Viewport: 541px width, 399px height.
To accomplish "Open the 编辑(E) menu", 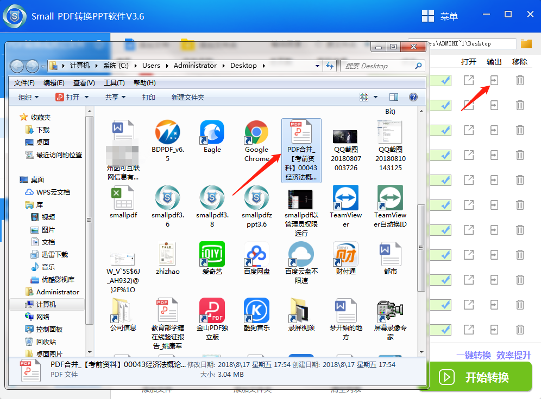I will pos(54,83).
